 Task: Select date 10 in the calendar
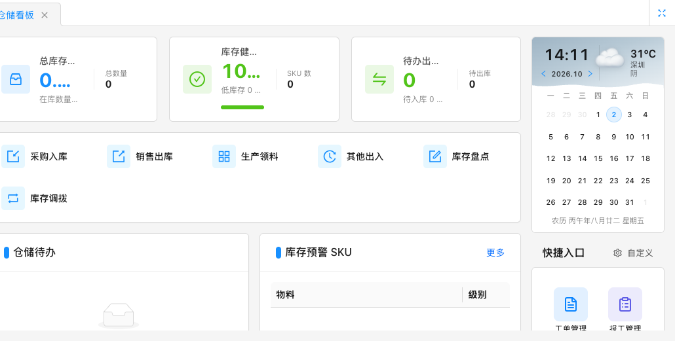[x=629, y=137]
